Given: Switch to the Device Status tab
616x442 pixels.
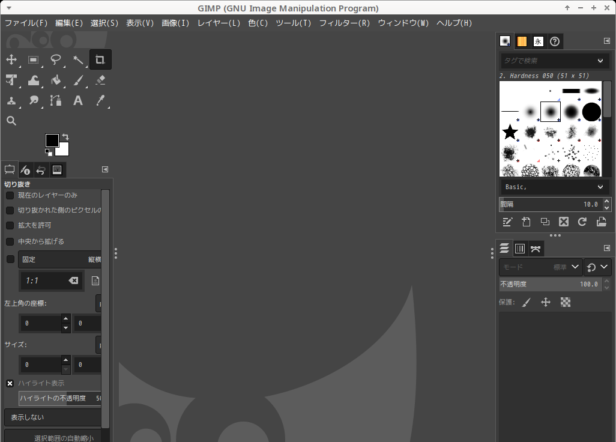Looking at the screenshot, I should coord(25,170).
